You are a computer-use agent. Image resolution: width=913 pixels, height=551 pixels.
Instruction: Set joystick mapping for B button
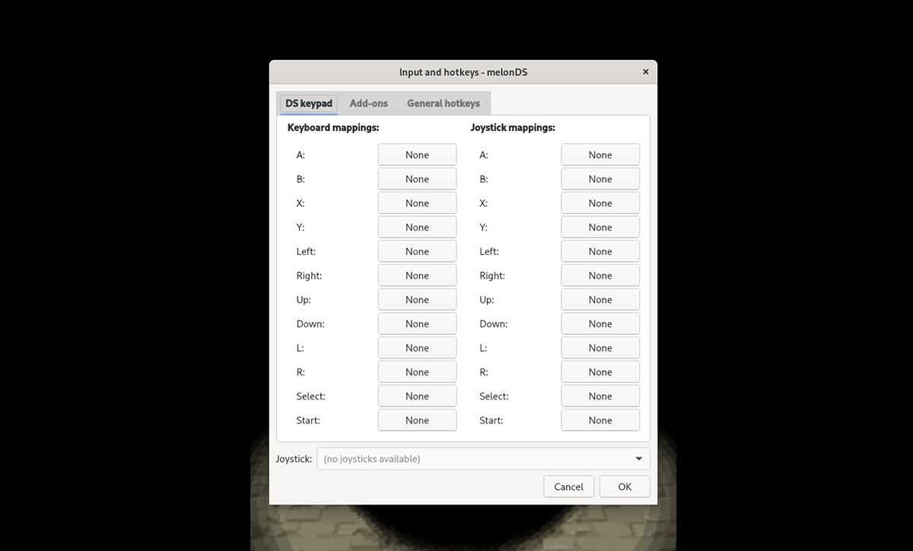click(x=600, y=179)
